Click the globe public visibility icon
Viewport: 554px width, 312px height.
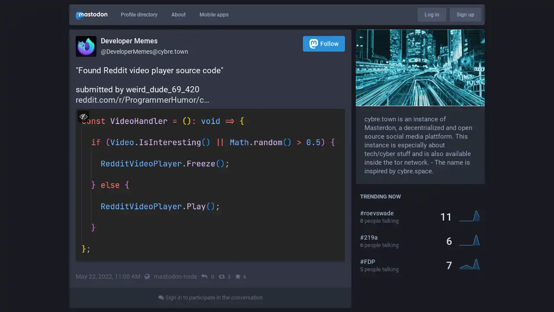(x=147, y=276)
